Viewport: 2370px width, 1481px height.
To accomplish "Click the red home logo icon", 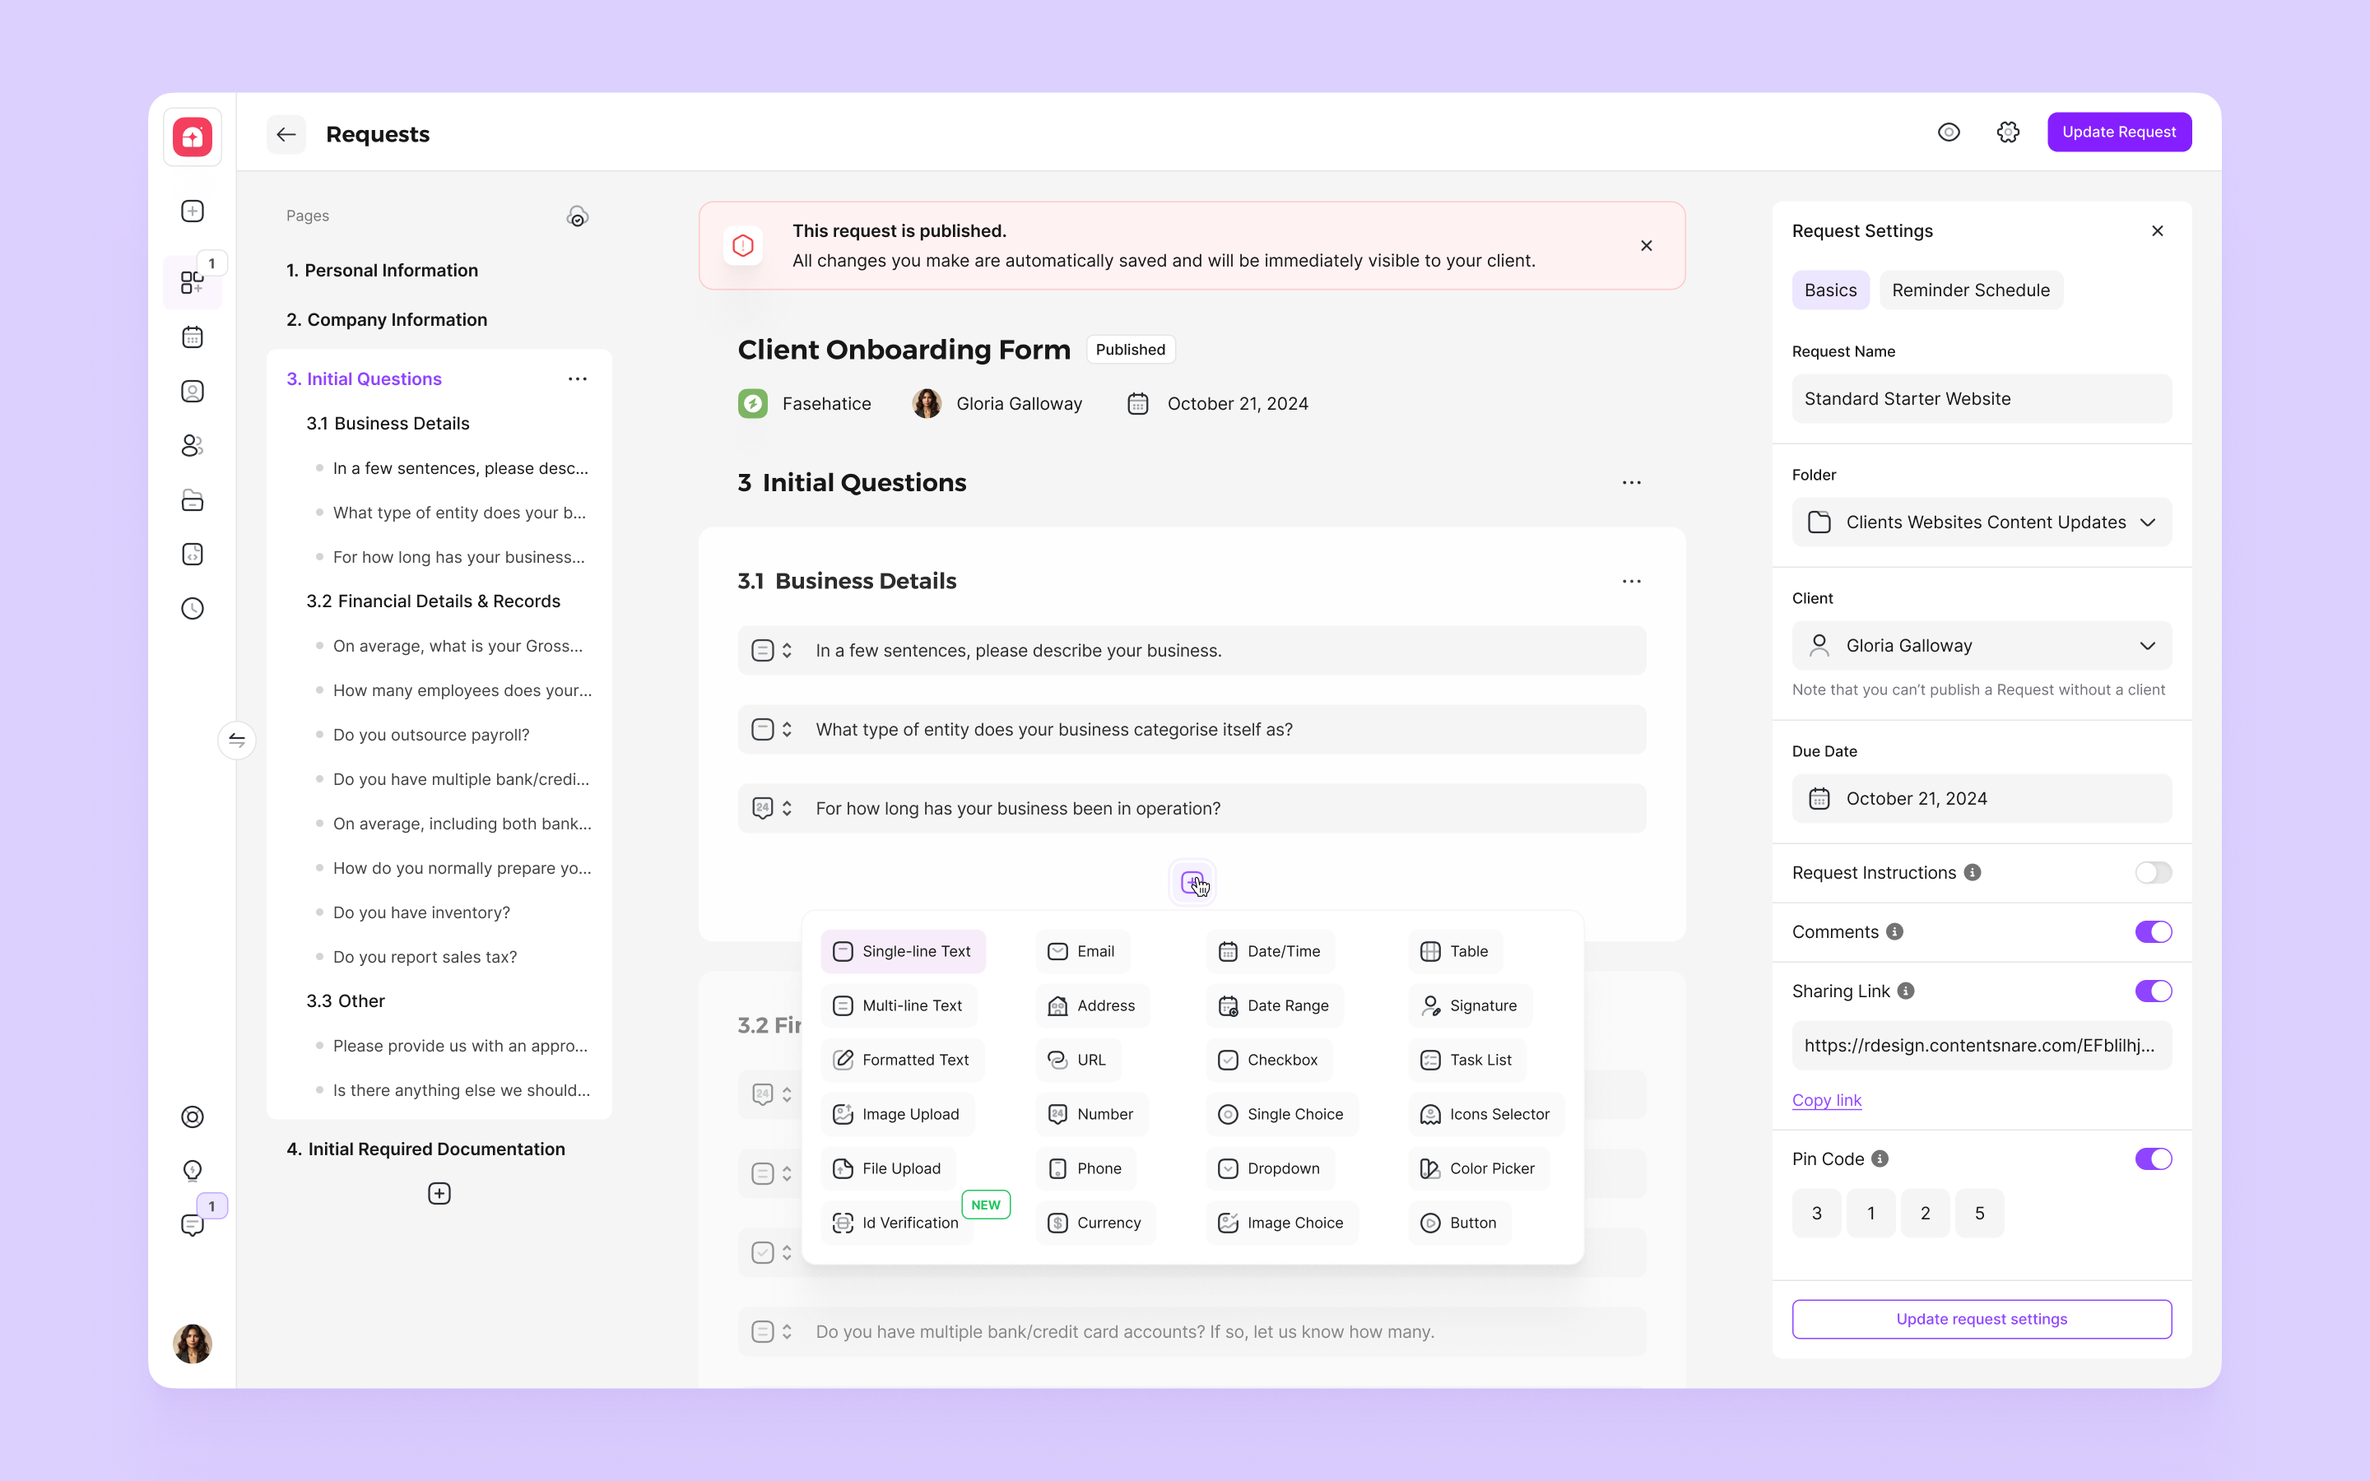I will tap(192, 136).
